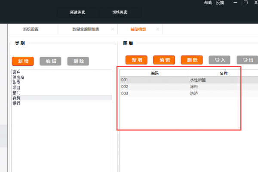The width and height of the screenshot is (258, 172).
Task: Switch to the 系统设置 tab
Action: [x=31, y=29]
